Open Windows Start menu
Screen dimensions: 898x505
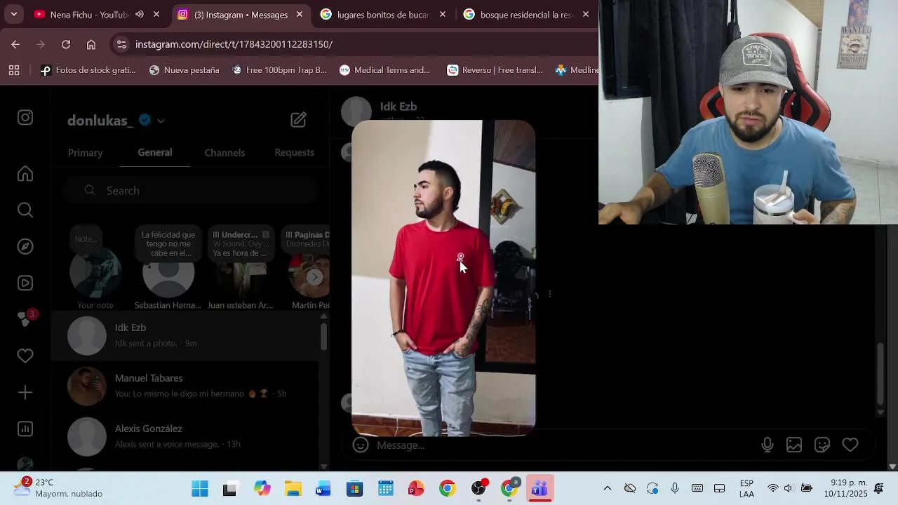[x=200, y=489]
